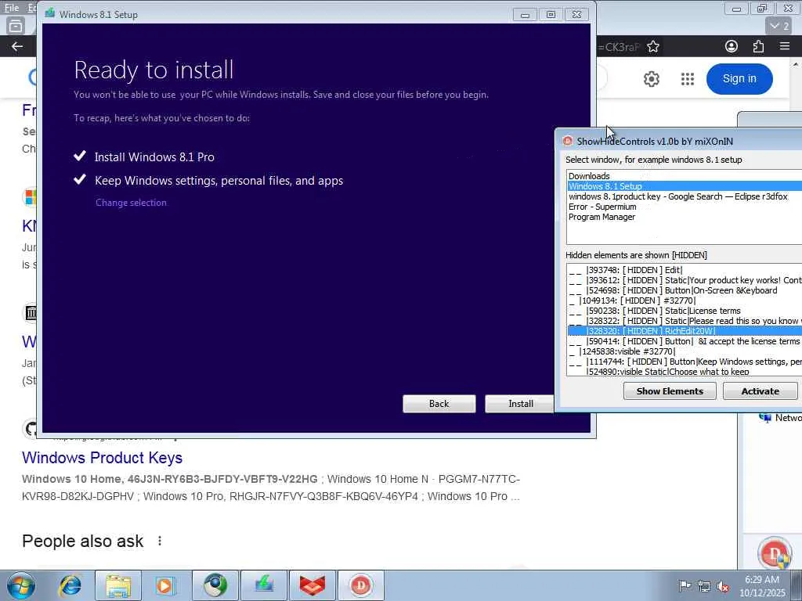802x601 pixels.
Task: Click the muted volume tray icon
Action: (x=723, y=586)
